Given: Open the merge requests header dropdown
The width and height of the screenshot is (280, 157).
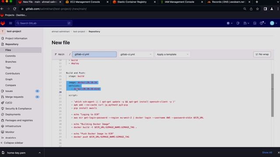Looking at the screenshot, I should 246,23.
